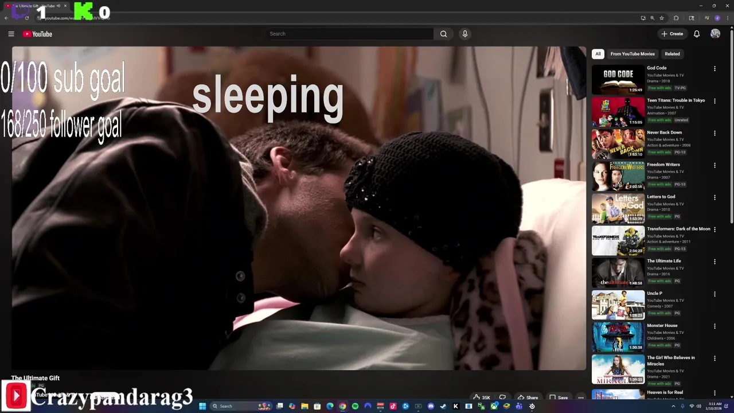Click the search magnifier button
734x413 pixels.
pos(443,34)
